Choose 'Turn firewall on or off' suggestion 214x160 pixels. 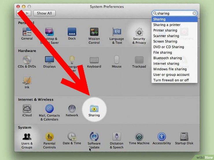pos(174,80)
